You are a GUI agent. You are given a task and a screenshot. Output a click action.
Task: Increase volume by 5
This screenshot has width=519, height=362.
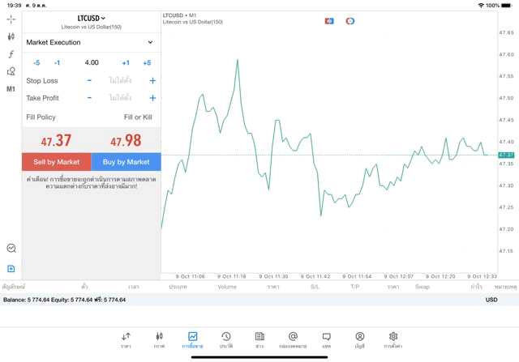(147, 63)
